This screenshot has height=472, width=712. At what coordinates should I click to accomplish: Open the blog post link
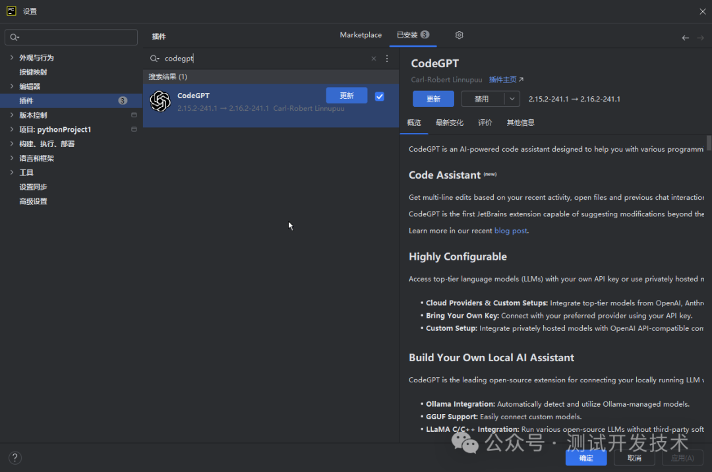coord(511,231)
